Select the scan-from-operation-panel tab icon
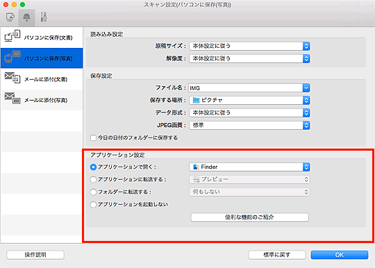 coord(26,17)
